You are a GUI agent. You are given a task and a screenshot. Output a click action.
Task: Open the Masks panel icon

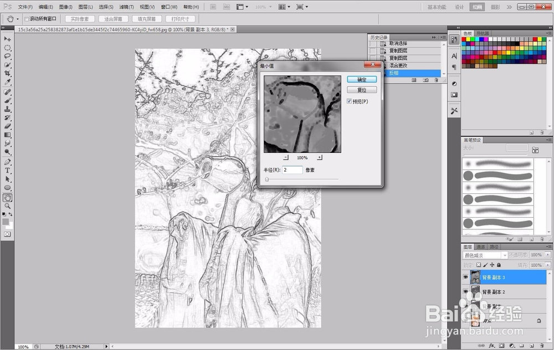[x=454, y=95]
